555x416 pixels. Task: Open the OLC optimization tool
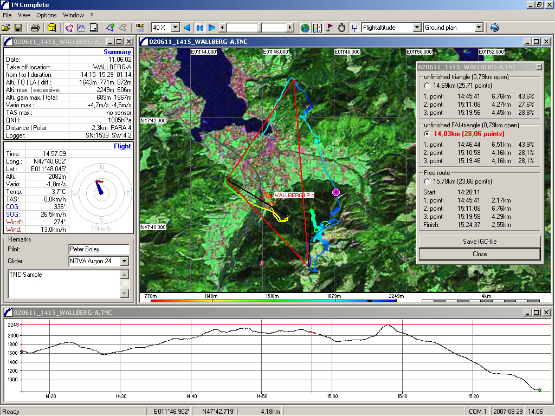click(x=140, y=28)
